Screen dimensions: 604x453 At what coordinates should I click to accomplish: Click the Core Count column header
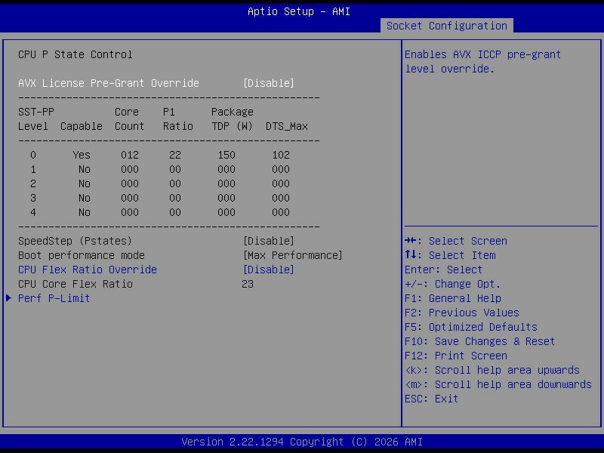(x=129, y=119)
